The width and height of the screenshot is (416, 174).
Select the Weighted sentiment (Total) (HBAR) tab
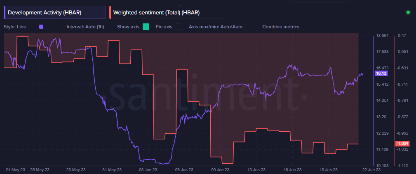(x=167, y=12)
